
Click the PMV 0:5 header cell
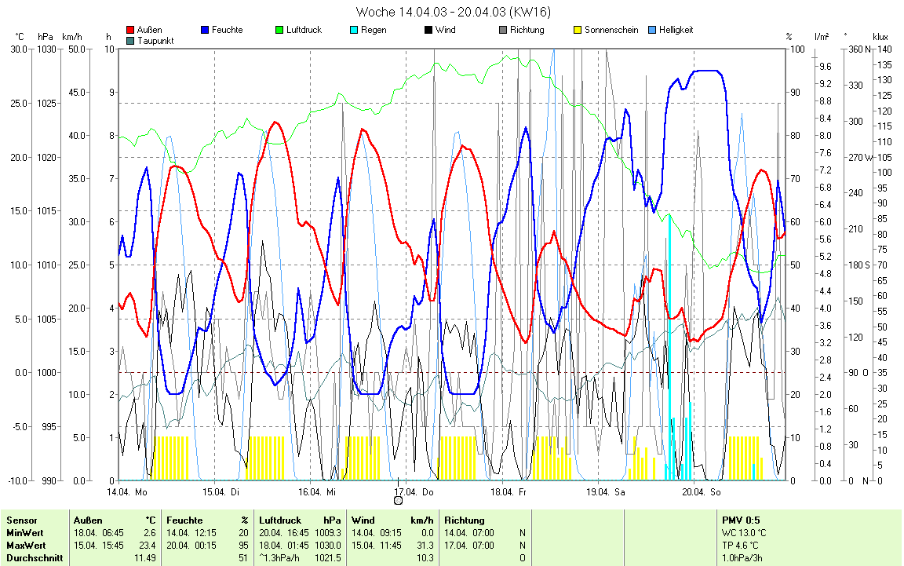(741, 520)
